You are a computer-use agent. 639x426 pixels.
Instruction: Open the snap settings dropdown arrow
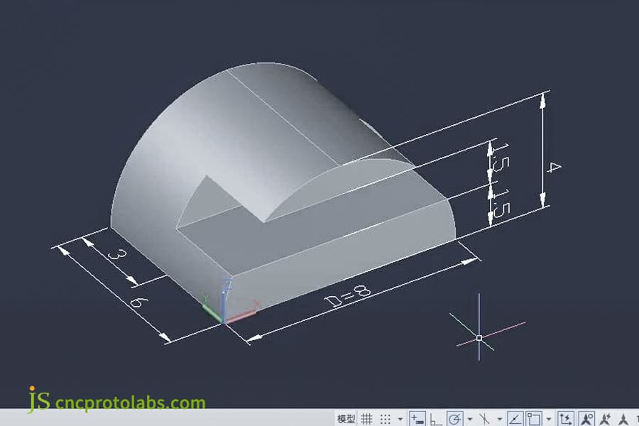pyautogui.click(x=399, y=415)
